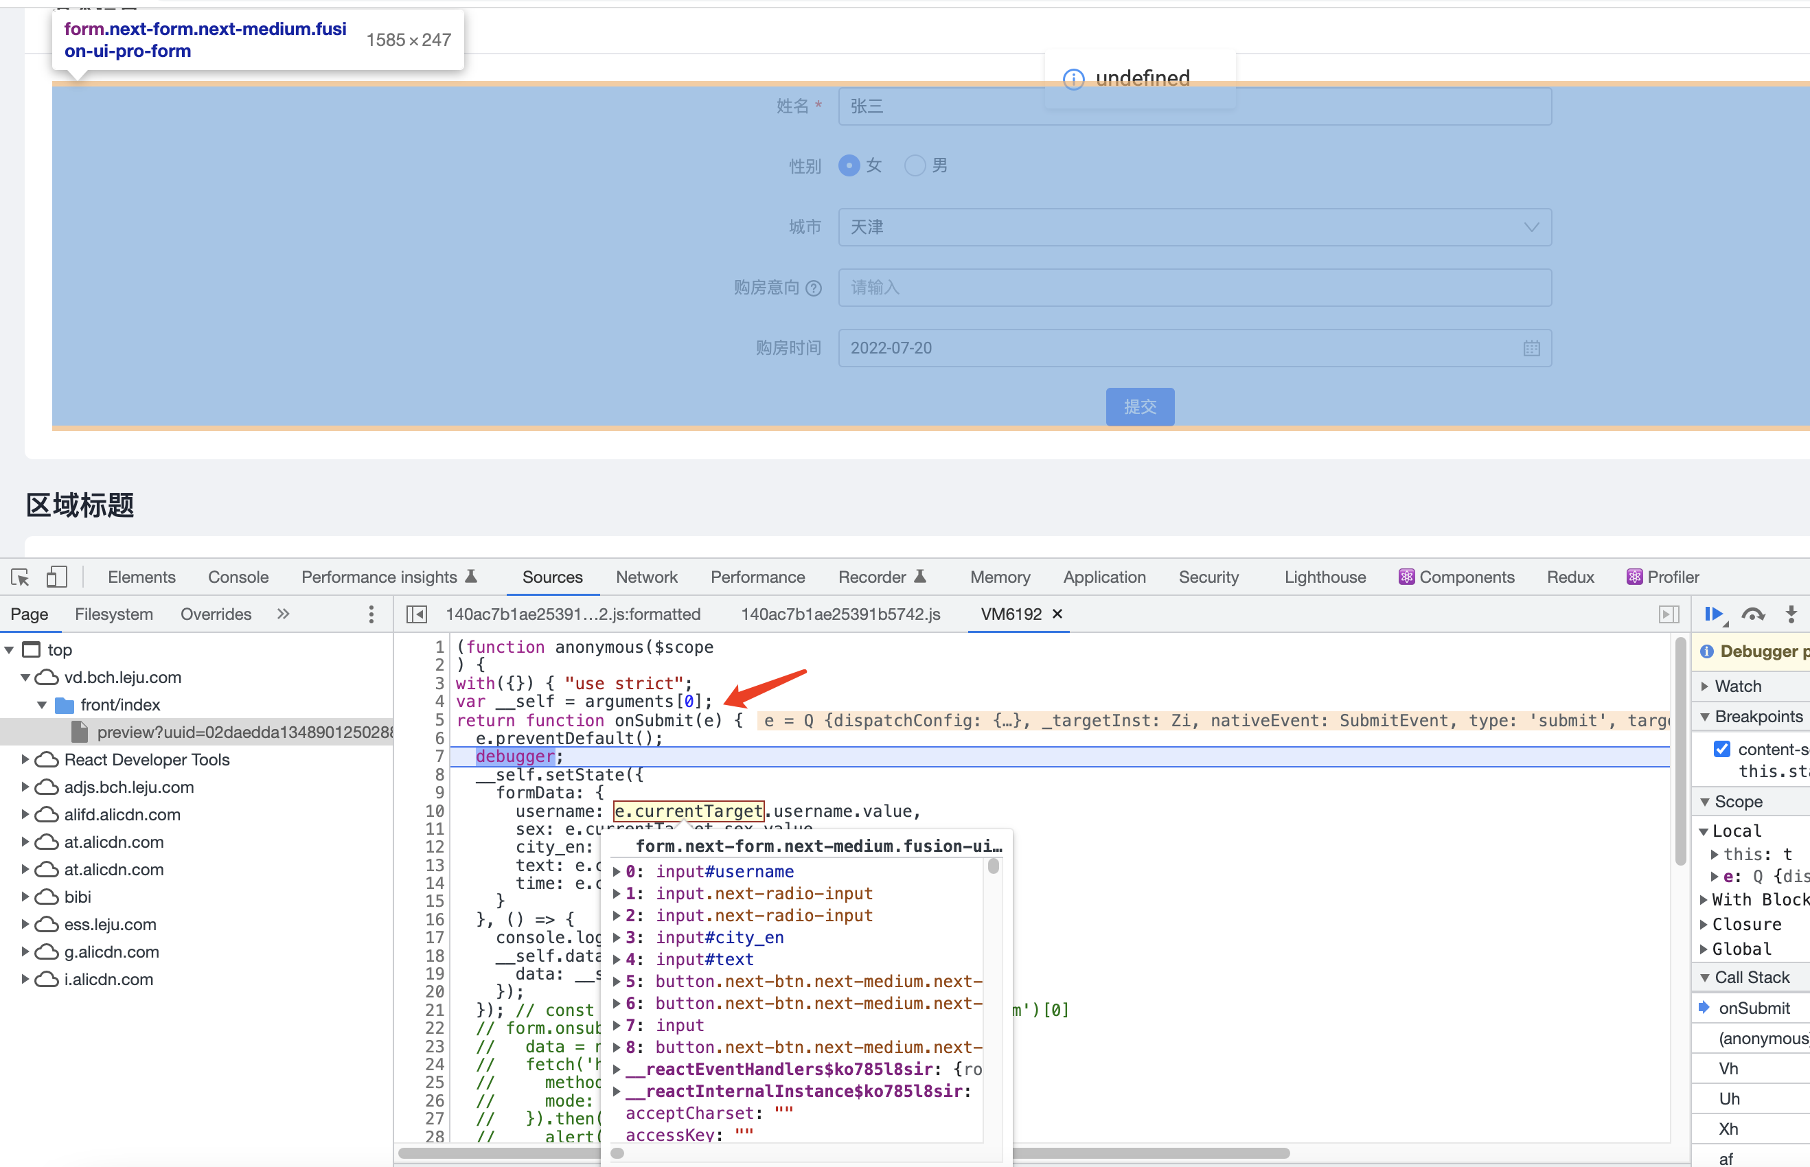Open the 140ac7b1ae25391b5742.js file tab

(x=840, y=614)
